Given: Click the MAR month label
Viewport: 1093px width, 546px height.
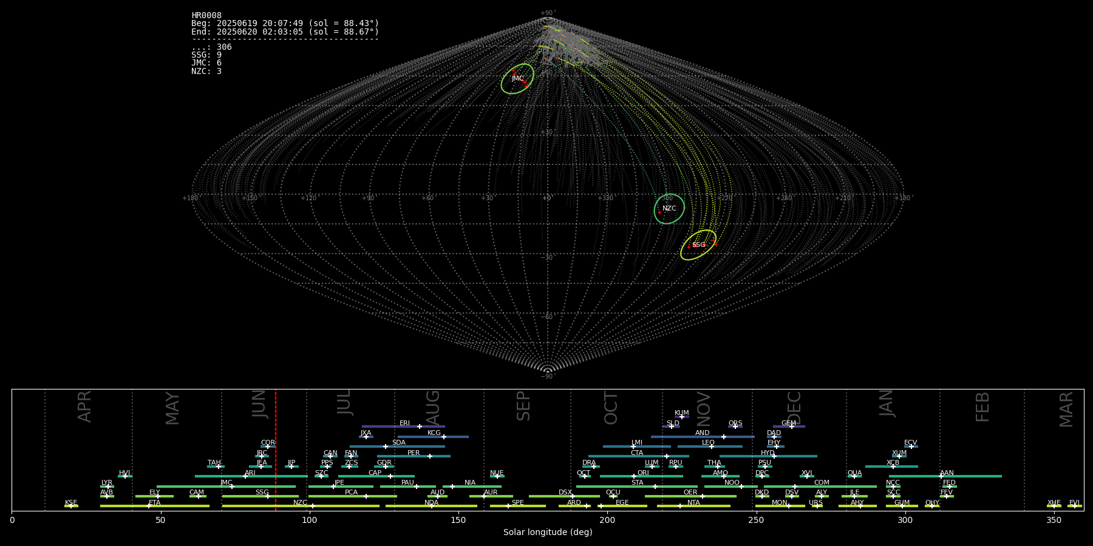Looking at the screenshot, I should point(1066,409).
